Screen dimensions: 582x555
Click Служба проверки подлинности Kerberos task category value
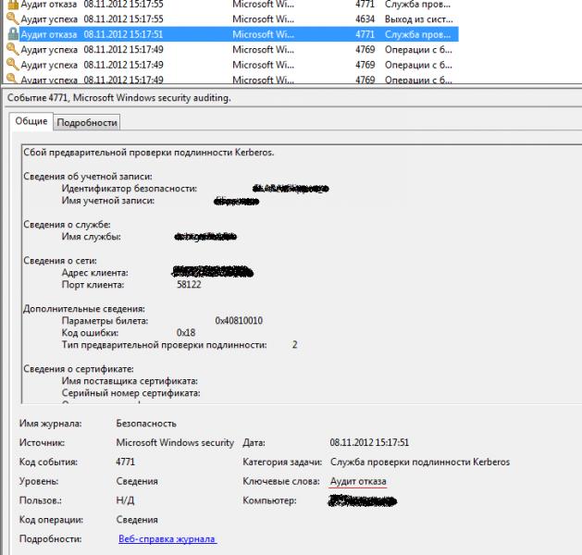point(420,462)
